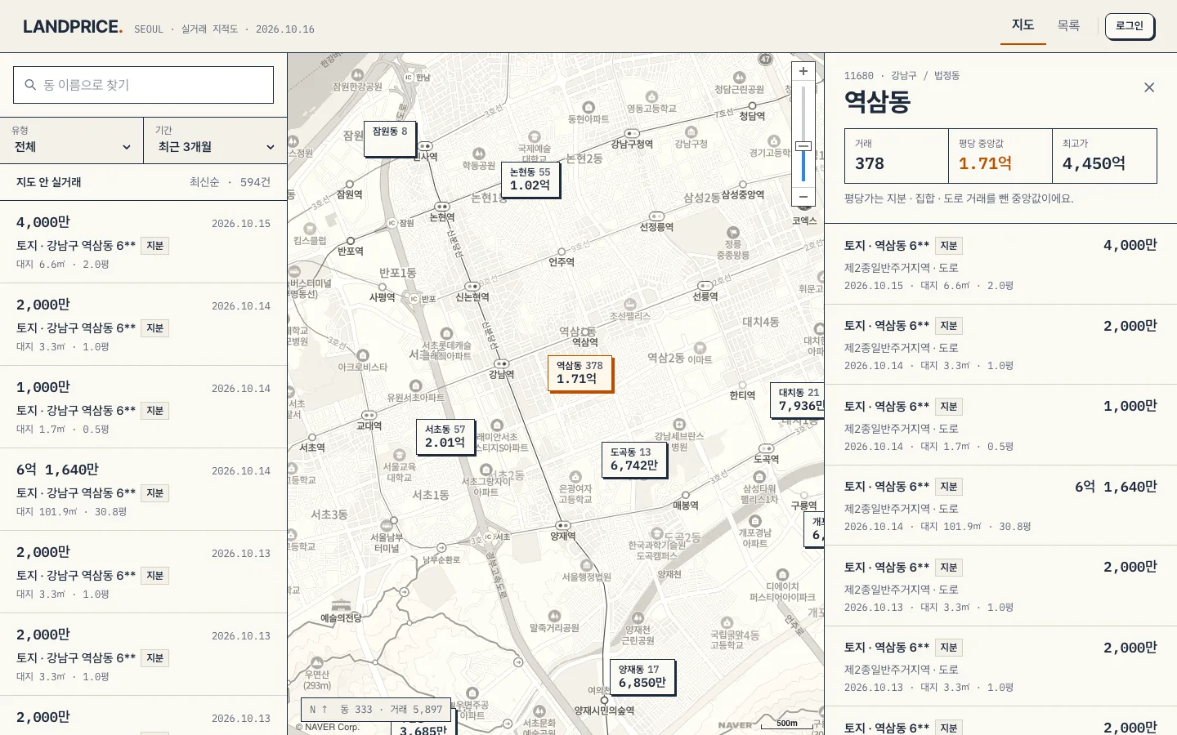
Task: Click 법정동 in the detail panel breadcrumb
Action: coord(947,75)
